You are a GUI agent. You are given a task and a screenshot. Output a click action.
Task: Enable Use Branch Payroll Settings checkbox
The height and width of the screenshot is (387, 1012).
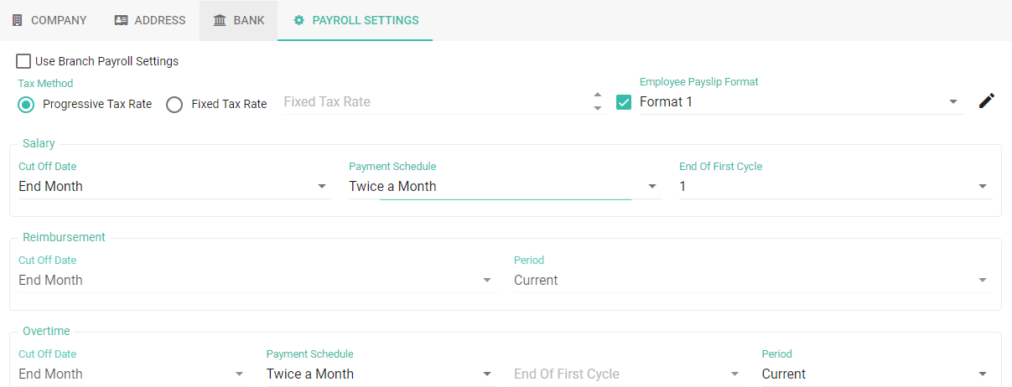pyautogui.click(x=23, y=61)
